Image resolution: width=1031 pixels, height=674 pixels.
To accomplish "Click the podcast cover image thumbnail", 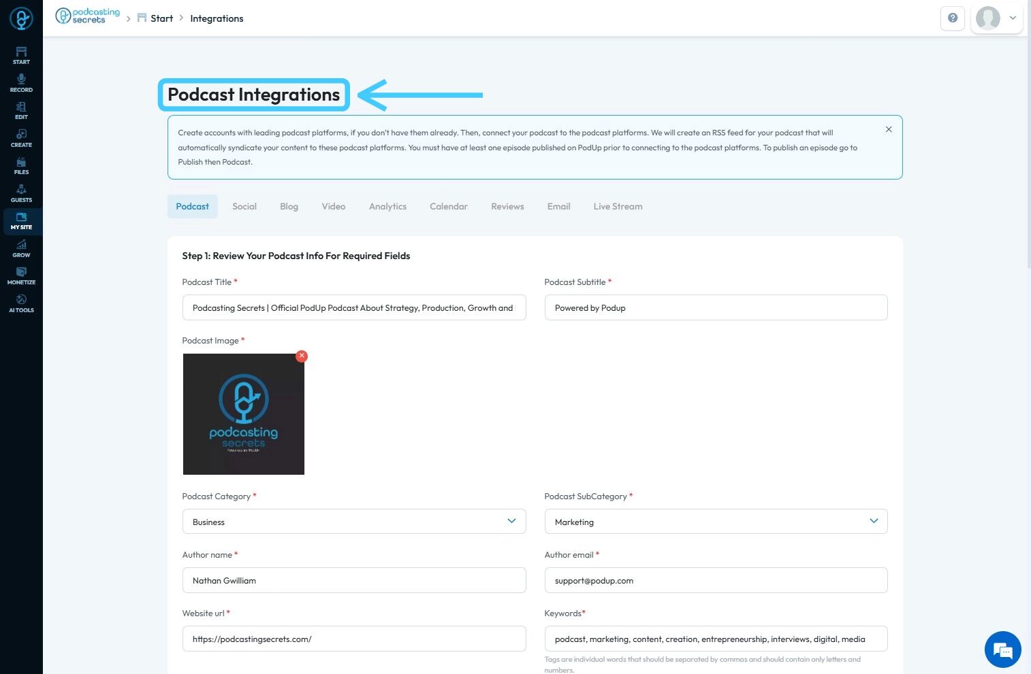I will (244, 414).
